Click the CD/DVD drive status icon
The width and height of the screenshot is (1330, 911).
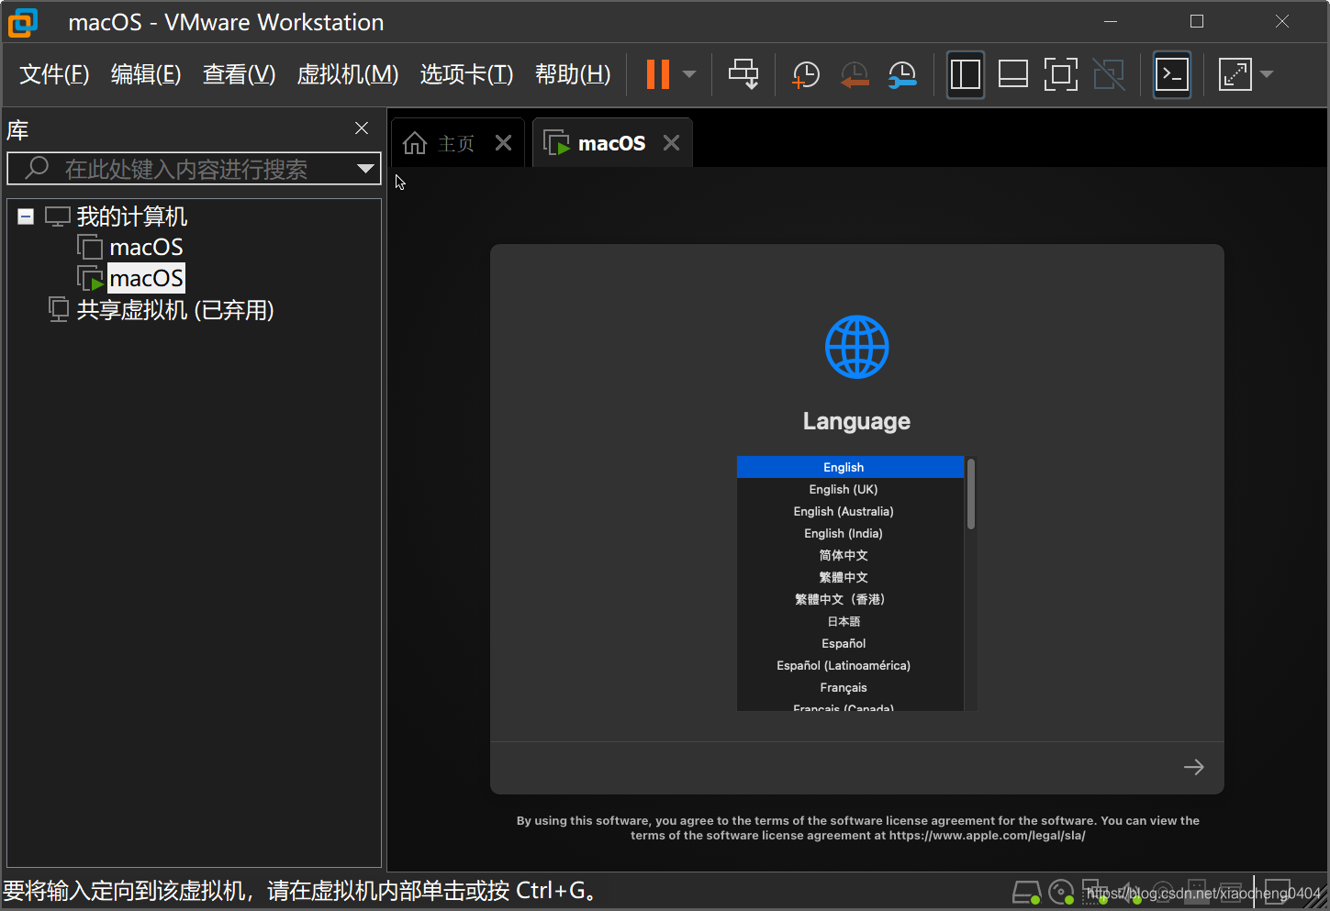click(1061, 892)
